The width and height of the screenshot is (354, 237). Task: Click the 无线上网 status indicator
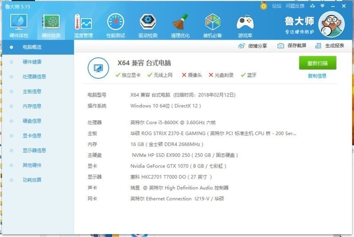click(160, 75)
